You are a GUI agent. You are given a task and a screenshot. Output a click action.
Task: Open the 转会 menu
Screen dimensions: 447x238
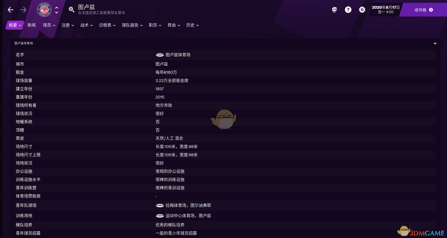point(174,25)
